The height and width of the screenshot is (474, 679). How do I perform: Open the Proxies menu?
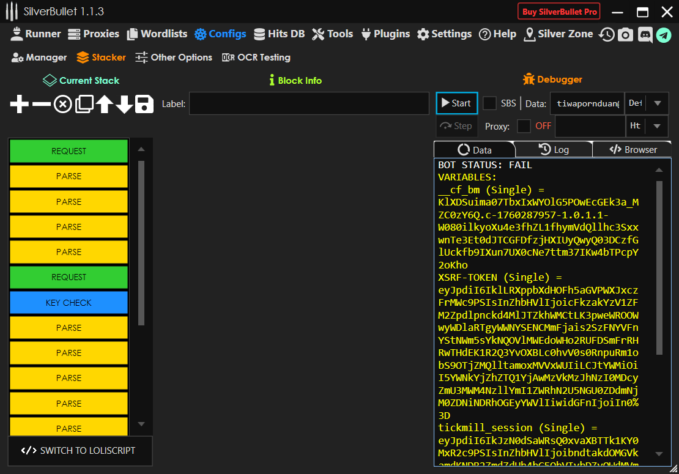(x=94, y=34)
